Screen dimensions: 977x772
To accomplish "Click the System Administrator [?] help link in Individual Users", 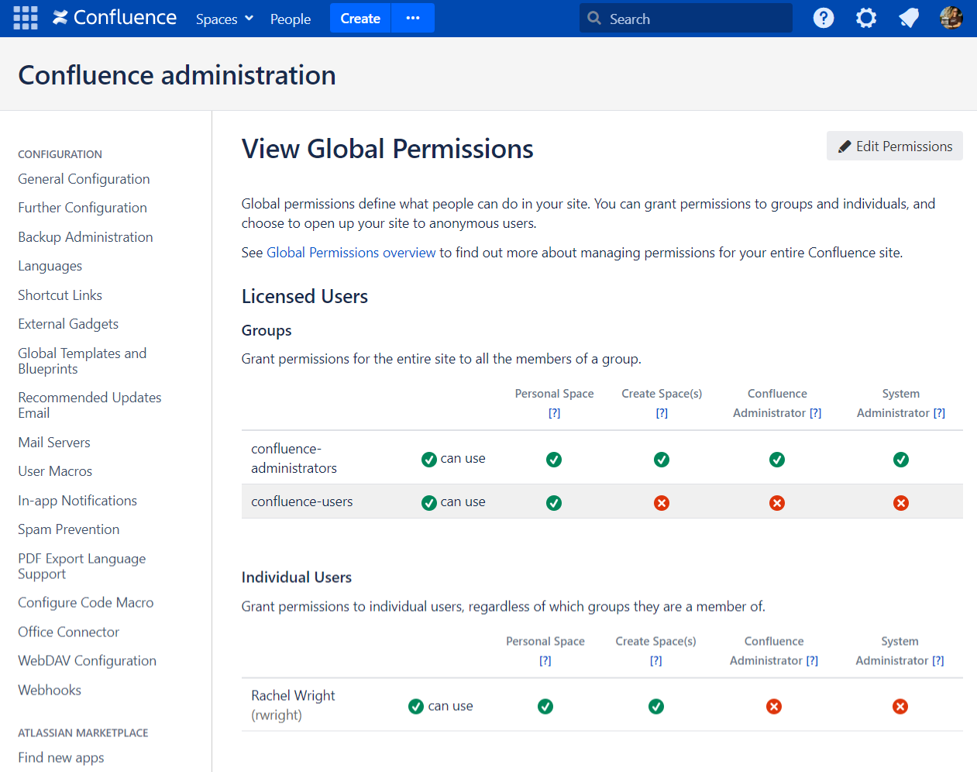I will point(938,660).
